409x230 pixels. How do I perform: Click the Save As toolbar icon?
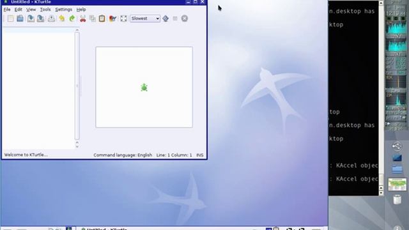(41, 19)
